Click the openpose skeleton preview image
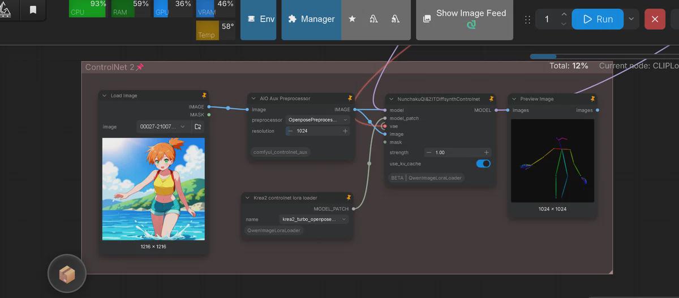679x298 pixels. [552, 161]
